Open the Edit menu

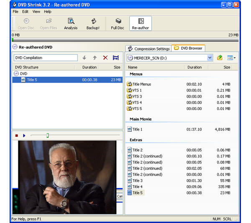25,12
